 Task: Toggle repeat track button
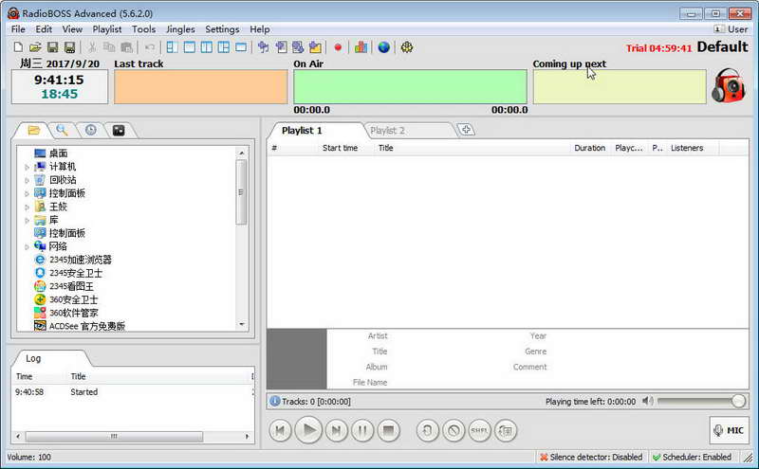(x=428, y=430)
